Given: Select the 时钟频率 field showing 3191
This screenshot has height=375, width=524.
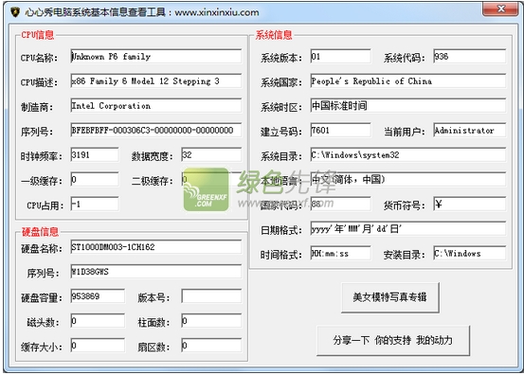Looking at the screenshot, I should (x=95, y=155).
